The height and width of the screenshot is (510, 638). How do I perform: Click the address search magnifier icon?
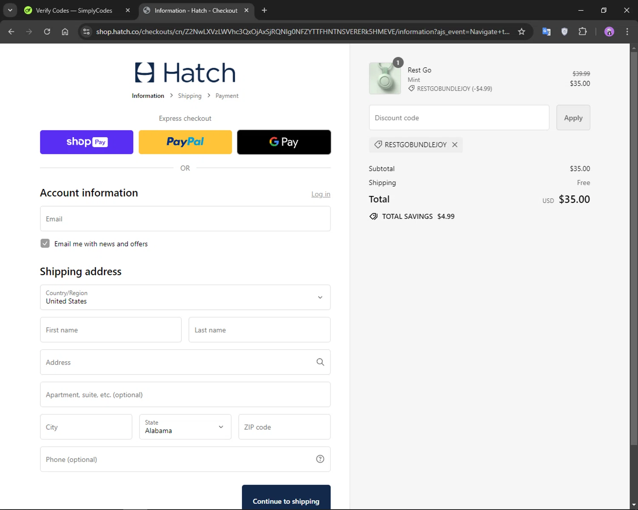click(x=320, y=362)
